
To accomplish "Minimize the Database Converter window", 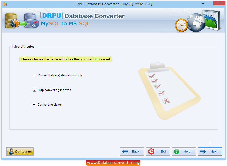I will pos(203,3).
